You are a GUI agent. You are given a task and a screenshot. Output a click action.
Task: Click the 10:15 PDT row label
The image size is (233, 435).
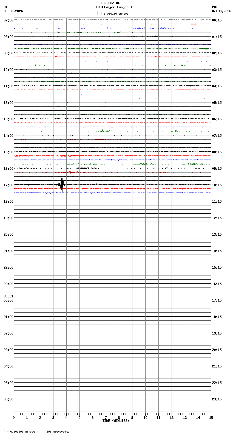(x=217, y=185)
